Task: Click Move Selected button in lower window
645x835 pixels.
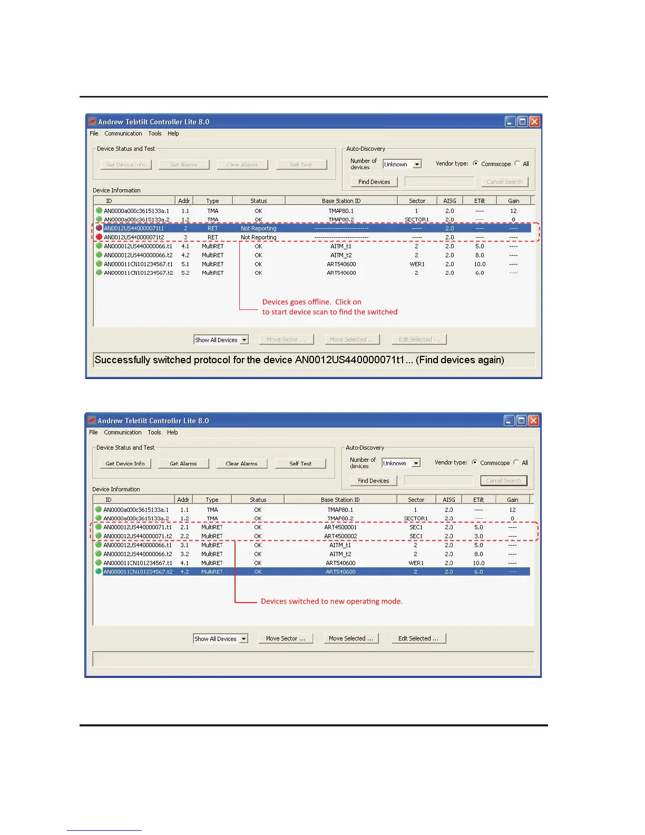Action: tap(351, 638)
